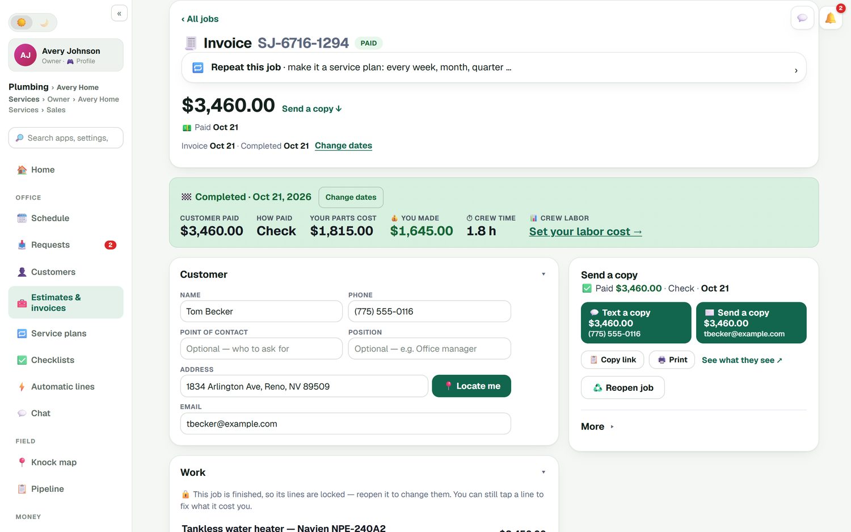Open Pipeline in the sidebar
This screenshot has height=532, width=851.
point(66,489)
